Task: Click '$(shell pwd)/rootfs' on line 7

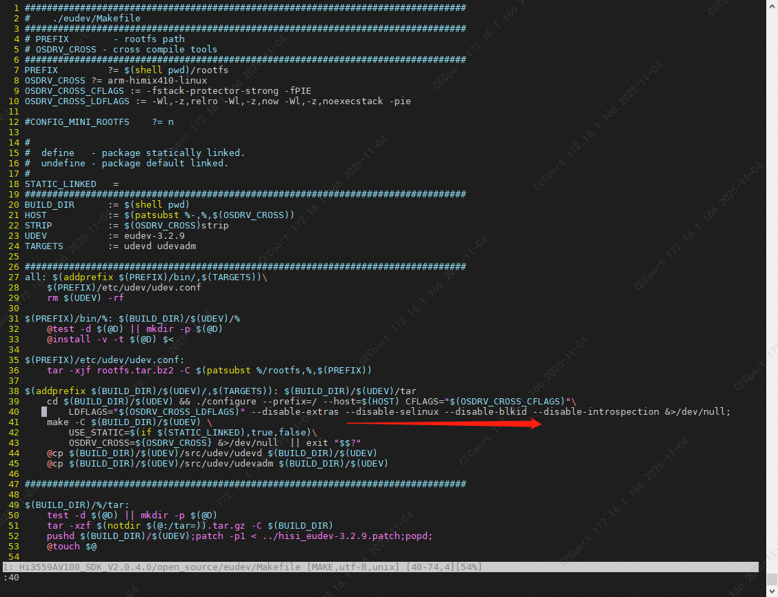Action: [x=176, y=70]
